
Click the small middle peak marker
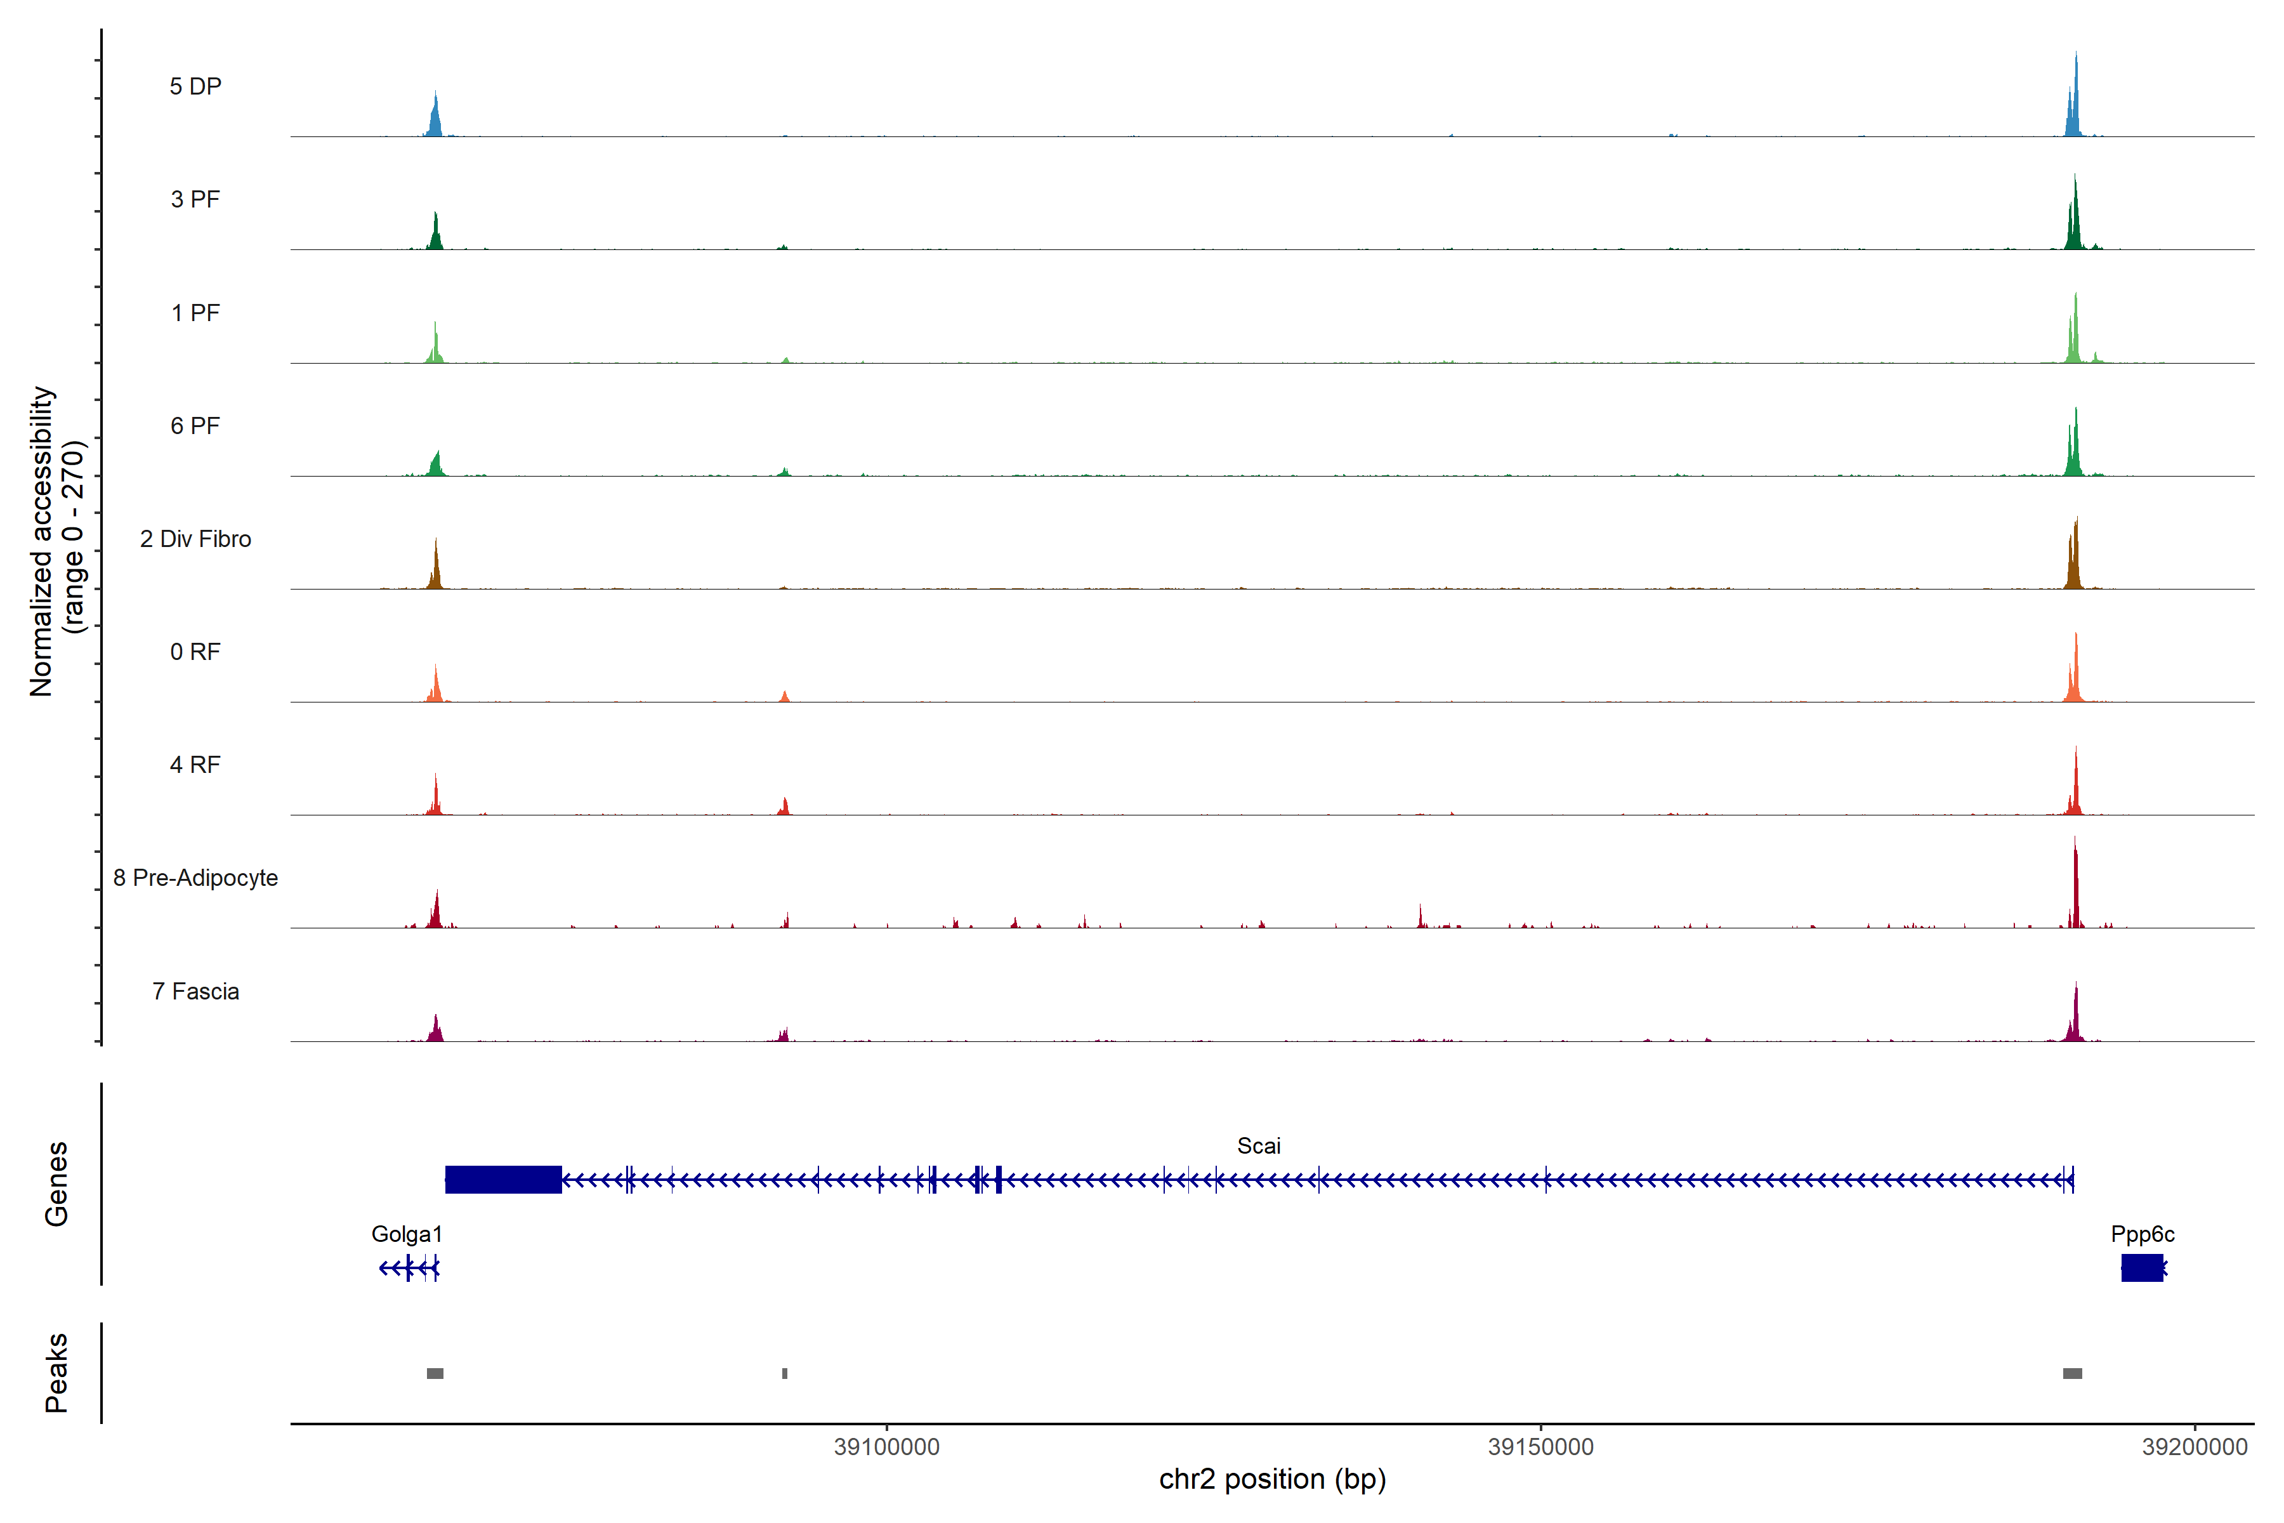click(785, 1373)
